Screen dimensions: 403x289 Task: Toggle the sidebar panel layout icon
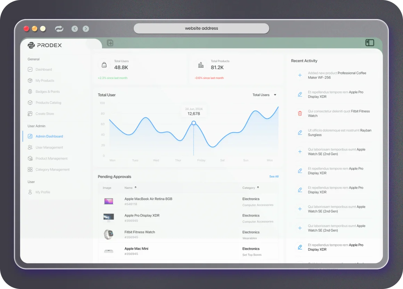pyautogui.click(x=370, y=43)
